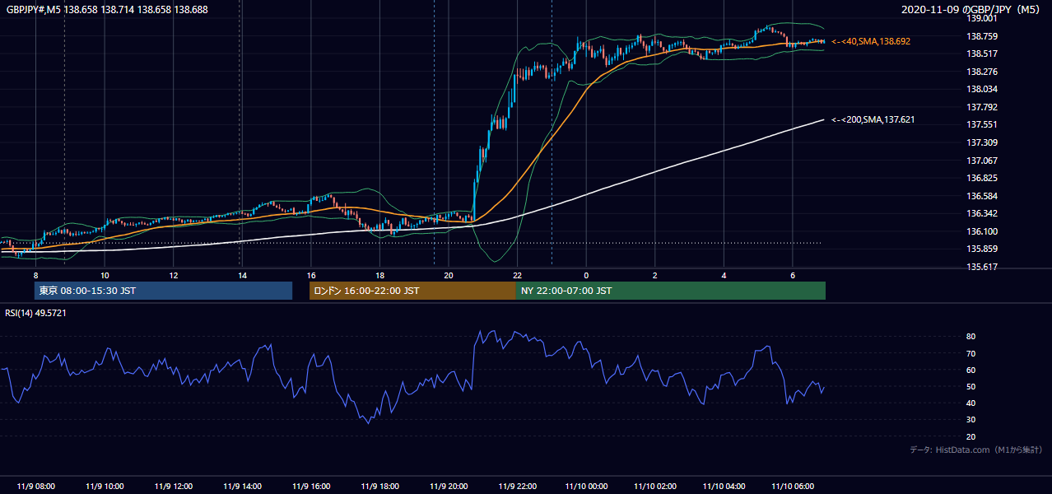Click hour label 0 under the price chart
Screen dimensions: 1052x494
coord(586,275)
